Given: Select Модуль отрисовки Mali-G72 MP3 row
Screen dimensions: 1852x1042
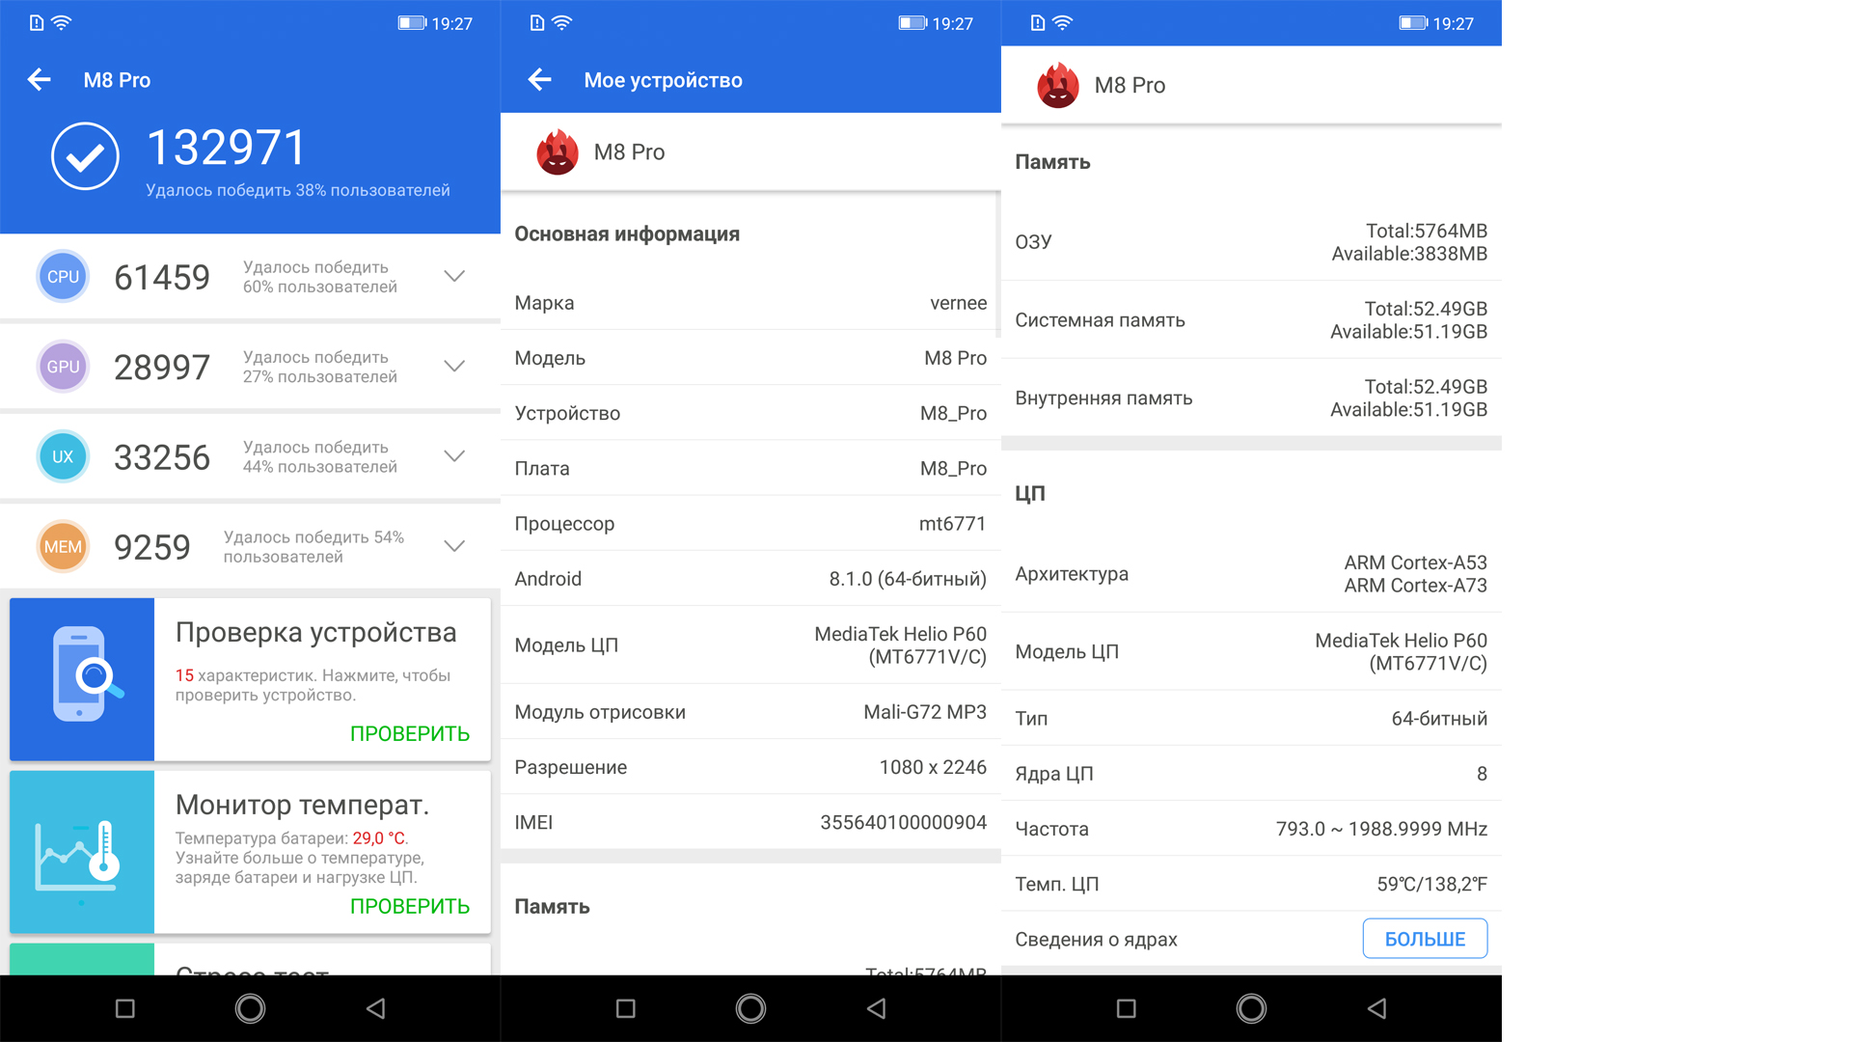Looking at the screenshot, I should click(750, 712).
